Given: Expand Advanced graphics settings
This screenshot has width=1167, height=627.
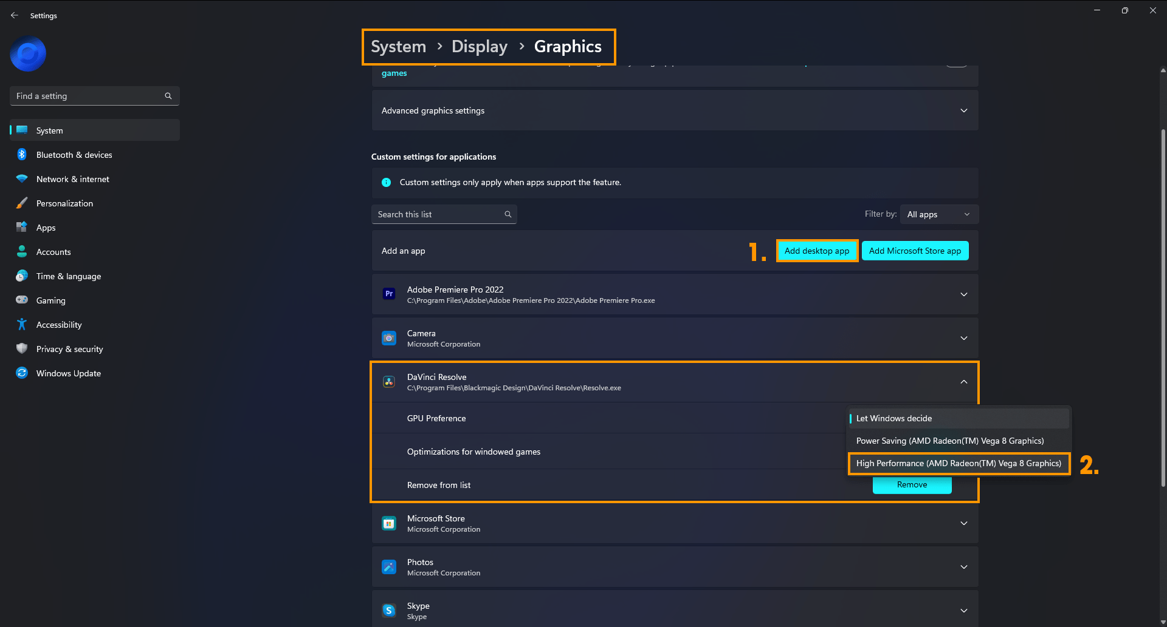Looking at the screenshot, I should 963,110.
